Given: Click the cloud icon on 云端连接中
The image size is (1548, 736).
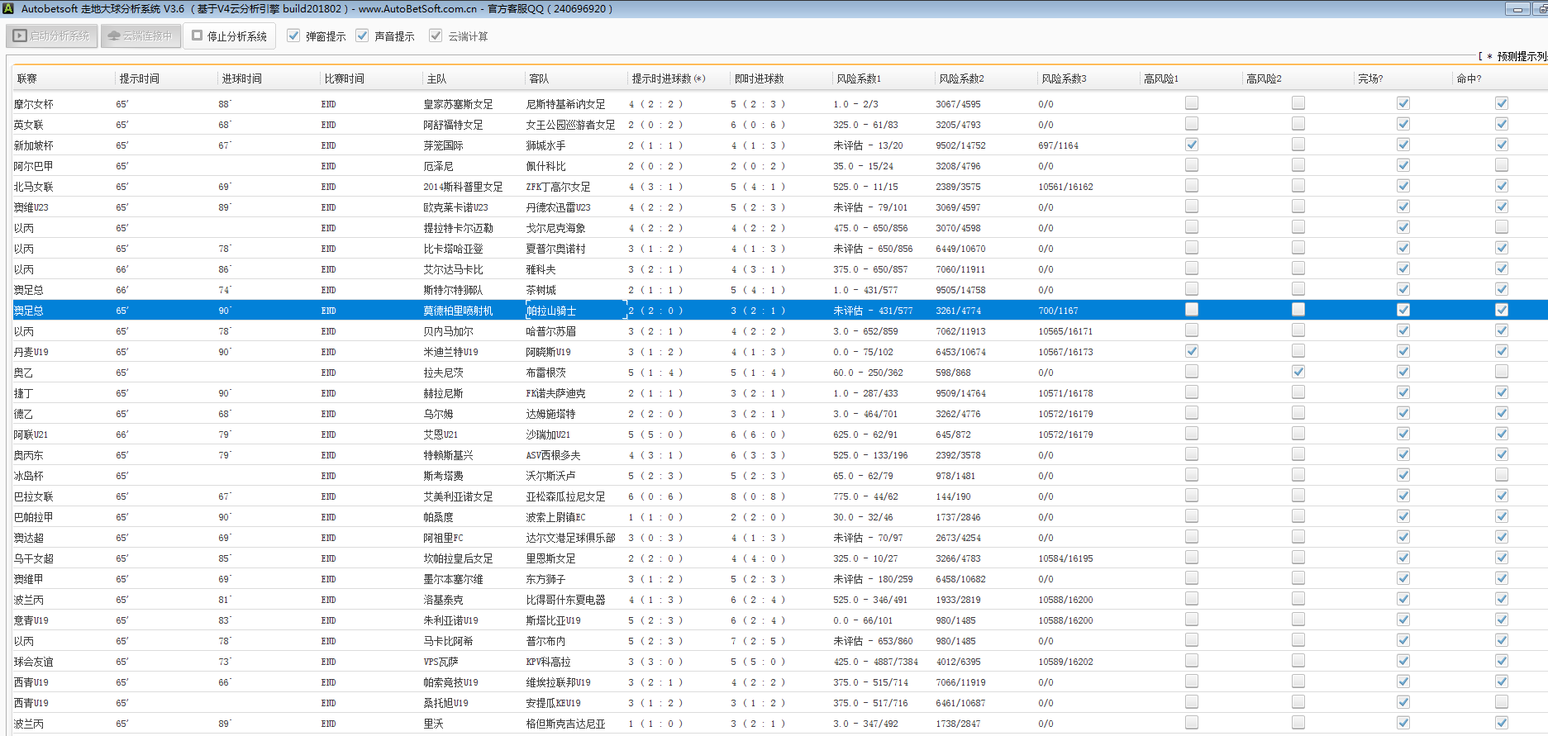Looking at the screenshot, I should pos(114,36).
